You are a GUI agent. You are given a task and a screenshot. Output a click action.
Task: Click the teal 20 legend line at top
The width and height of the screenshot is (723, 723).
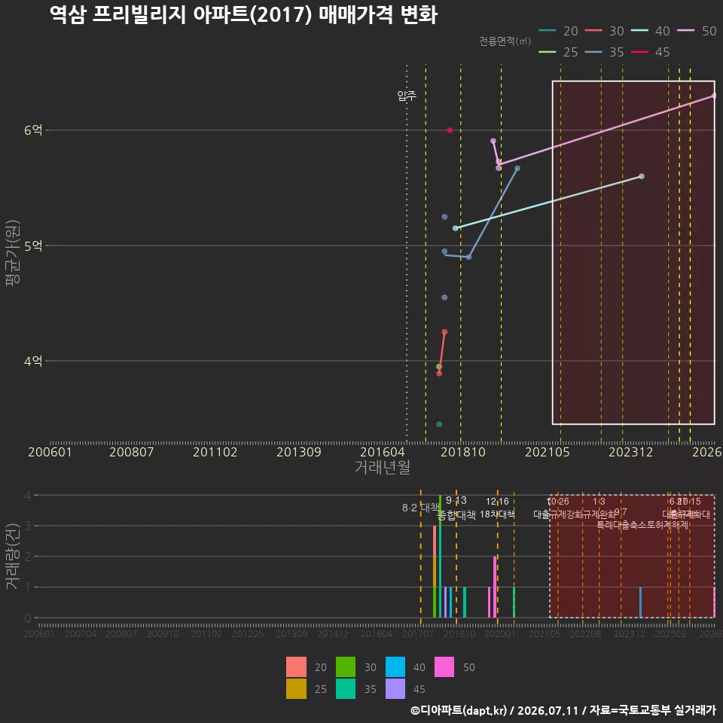tap(548, 30)
